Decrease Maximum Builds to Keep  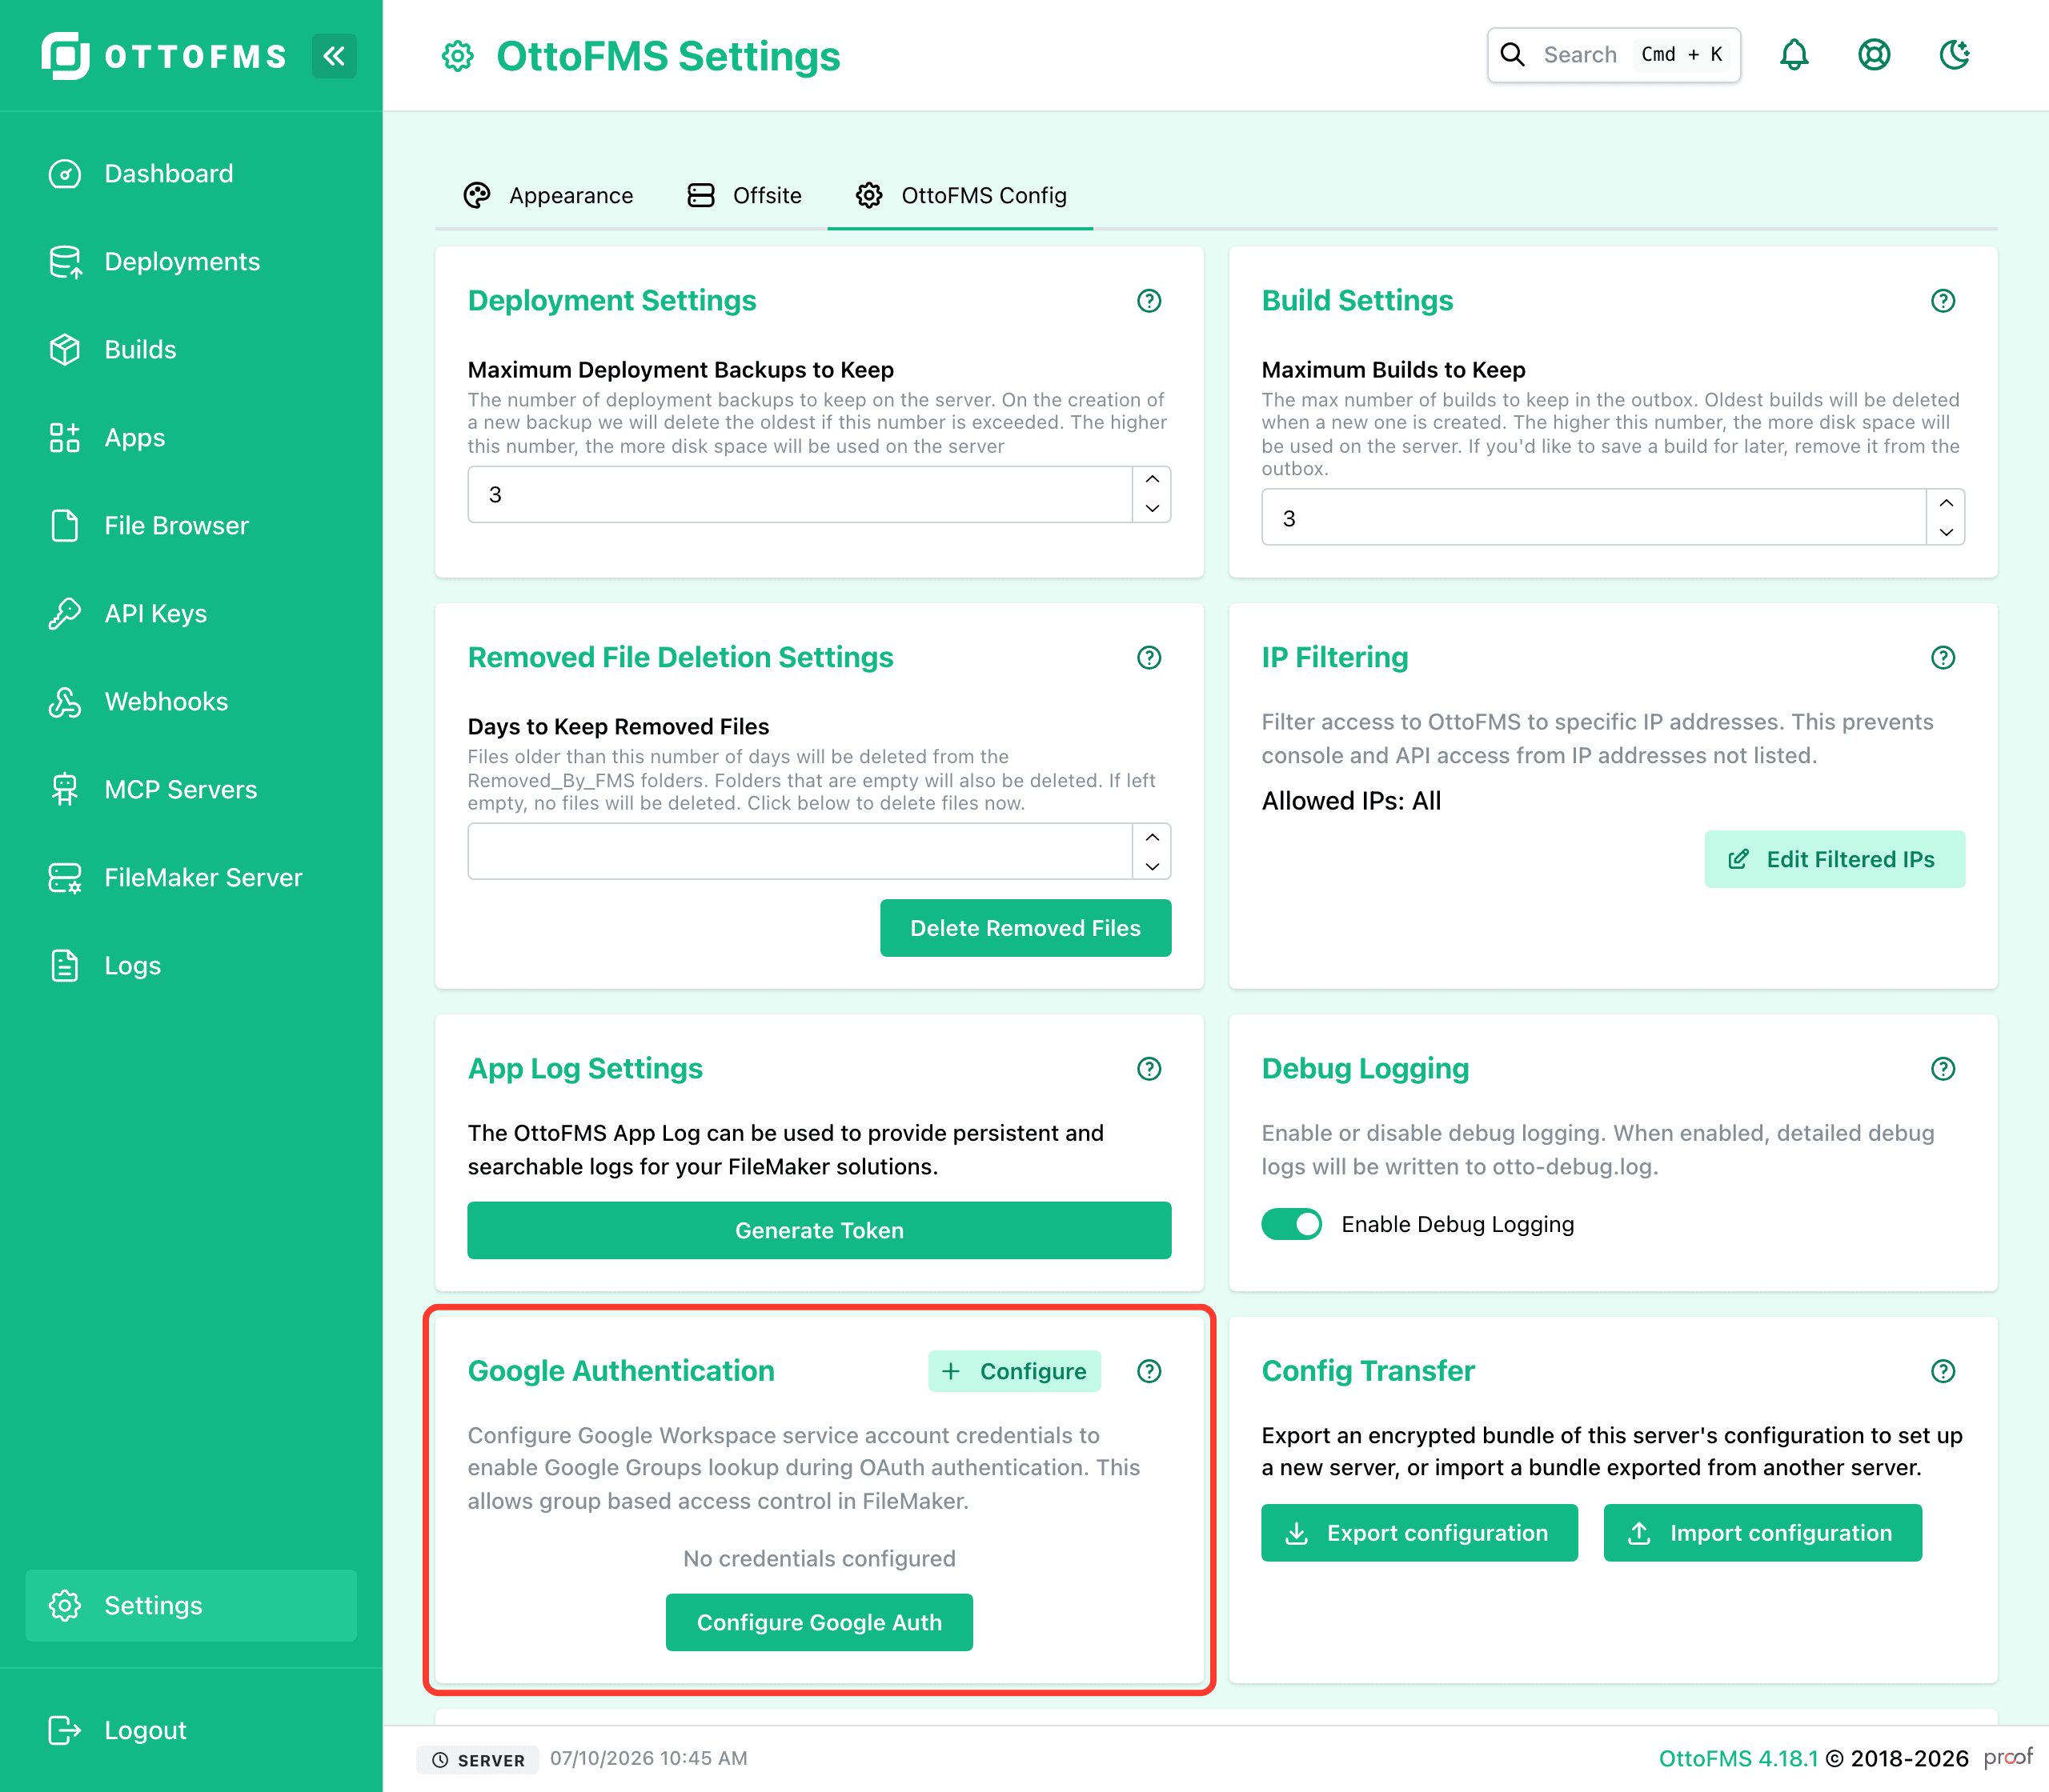(1946, 531)
